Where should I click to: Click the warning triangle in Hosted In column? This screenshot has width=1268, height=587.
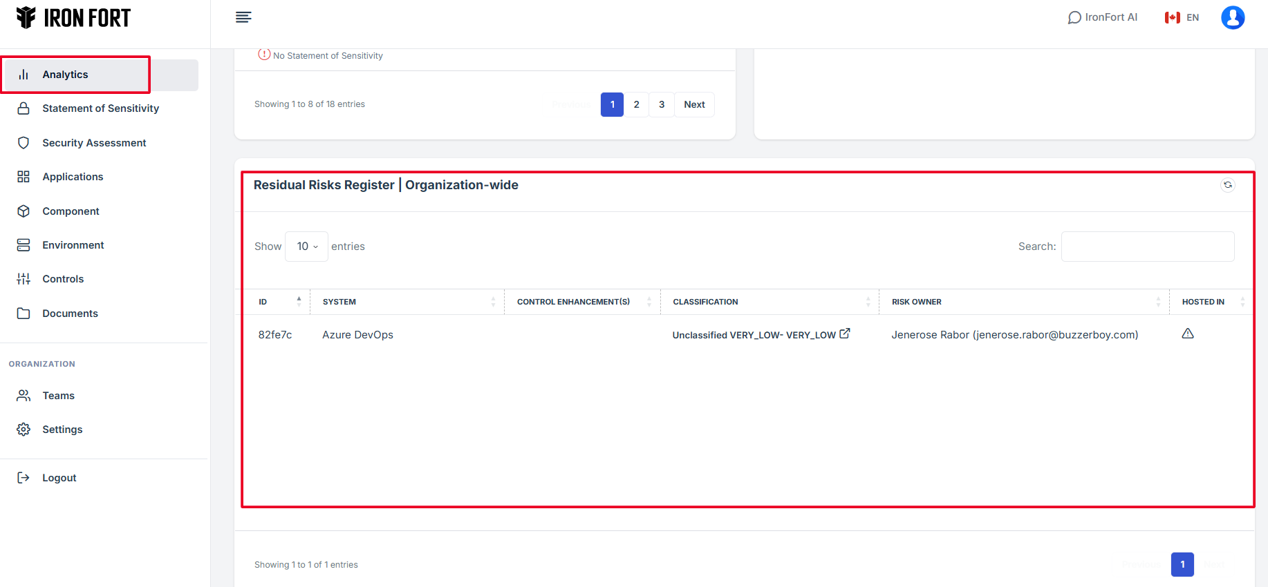[x=1187, y=334]
